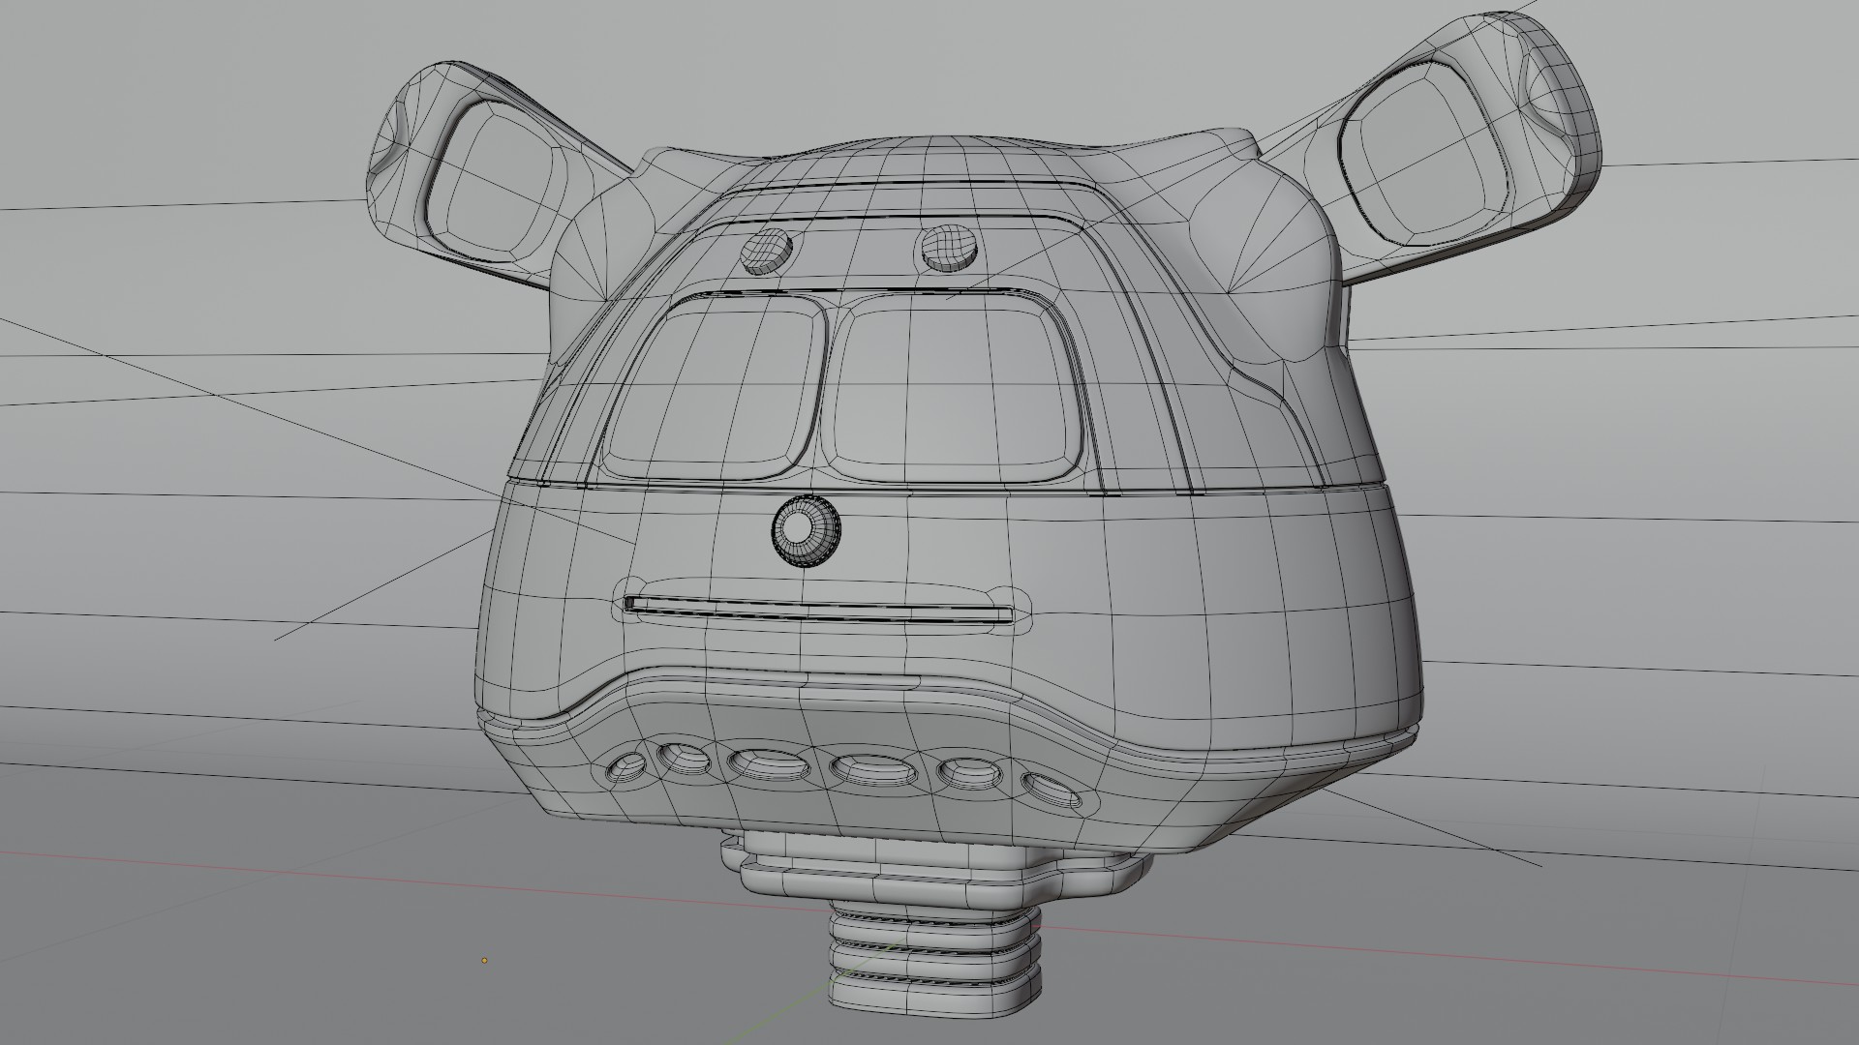The width and height of the screenshot is (1859, 1045).
Task: Click the orange 3D cursor below the model
Action: 484,961
